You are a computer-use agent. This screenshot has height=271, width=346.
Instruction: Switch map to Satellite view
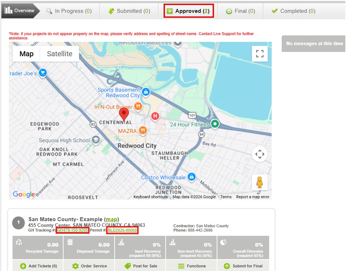pyautogui.click(x=59, y=54)
